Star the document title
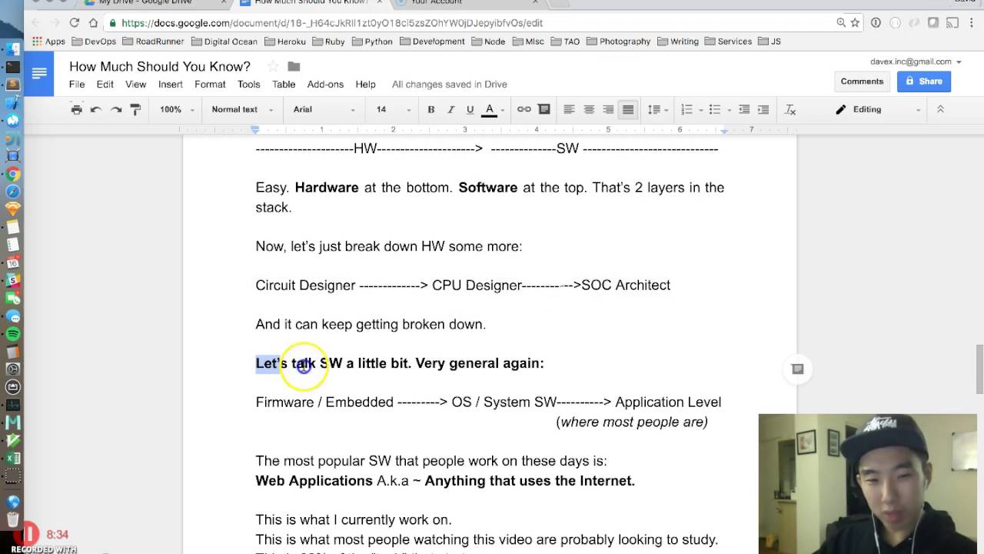984x554 pixels. pos(272,67)
